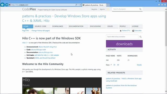Click the scrollbar down arrow
167x94 pixels.
pos(166,91)
